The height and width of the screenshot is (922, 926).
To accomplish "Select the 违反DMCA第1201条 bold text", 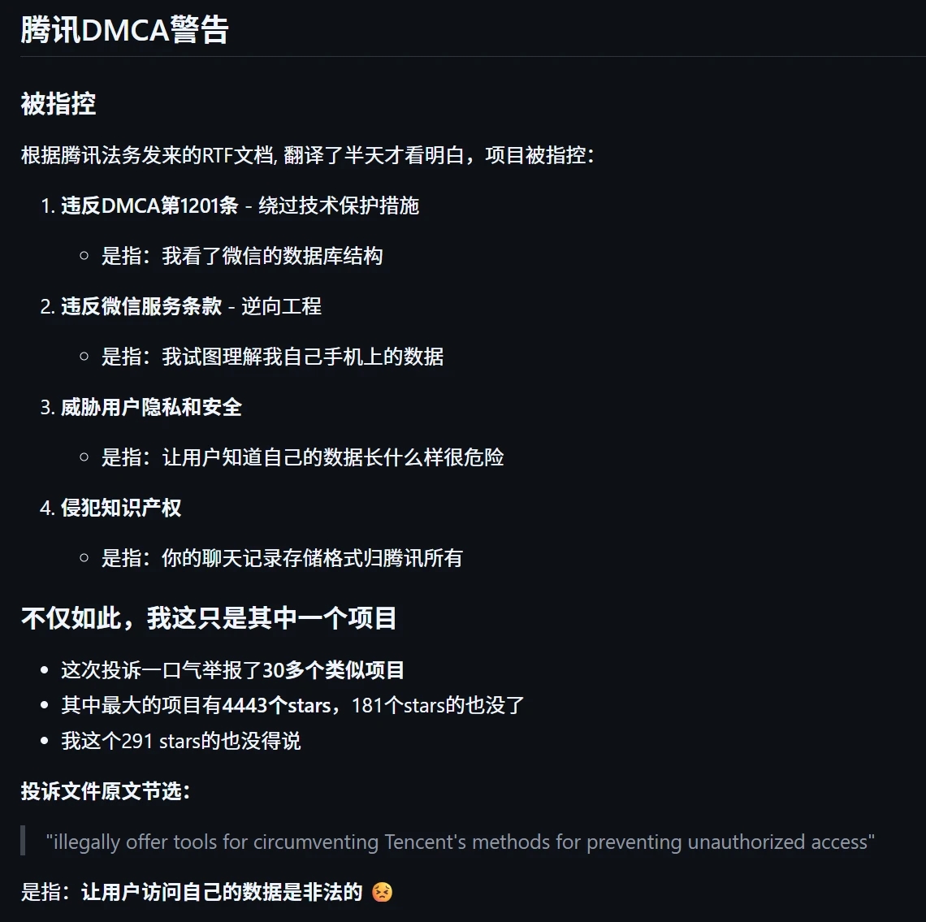I will (x=149, y=206).
